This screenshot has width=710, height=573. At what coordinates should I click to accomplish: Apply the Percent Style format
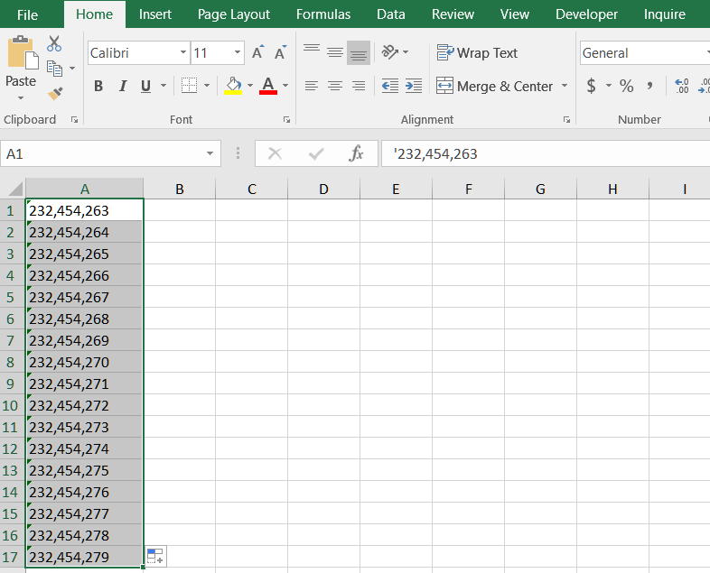pyautogui.click(x=626, y=86)
